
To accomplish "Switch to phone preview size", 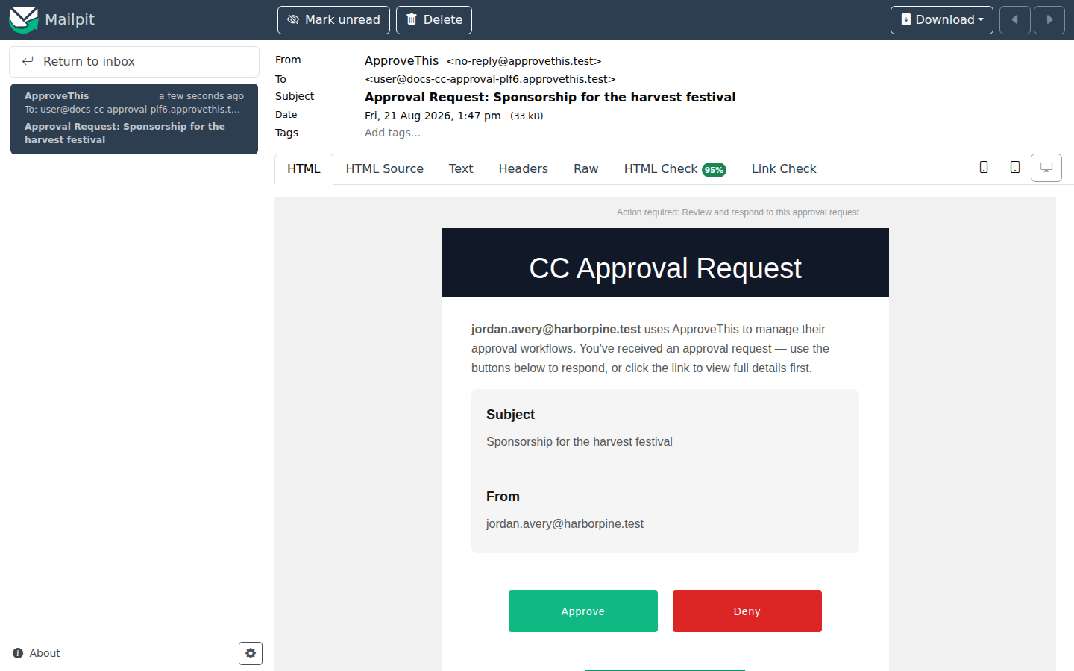I will click(984, 168).
